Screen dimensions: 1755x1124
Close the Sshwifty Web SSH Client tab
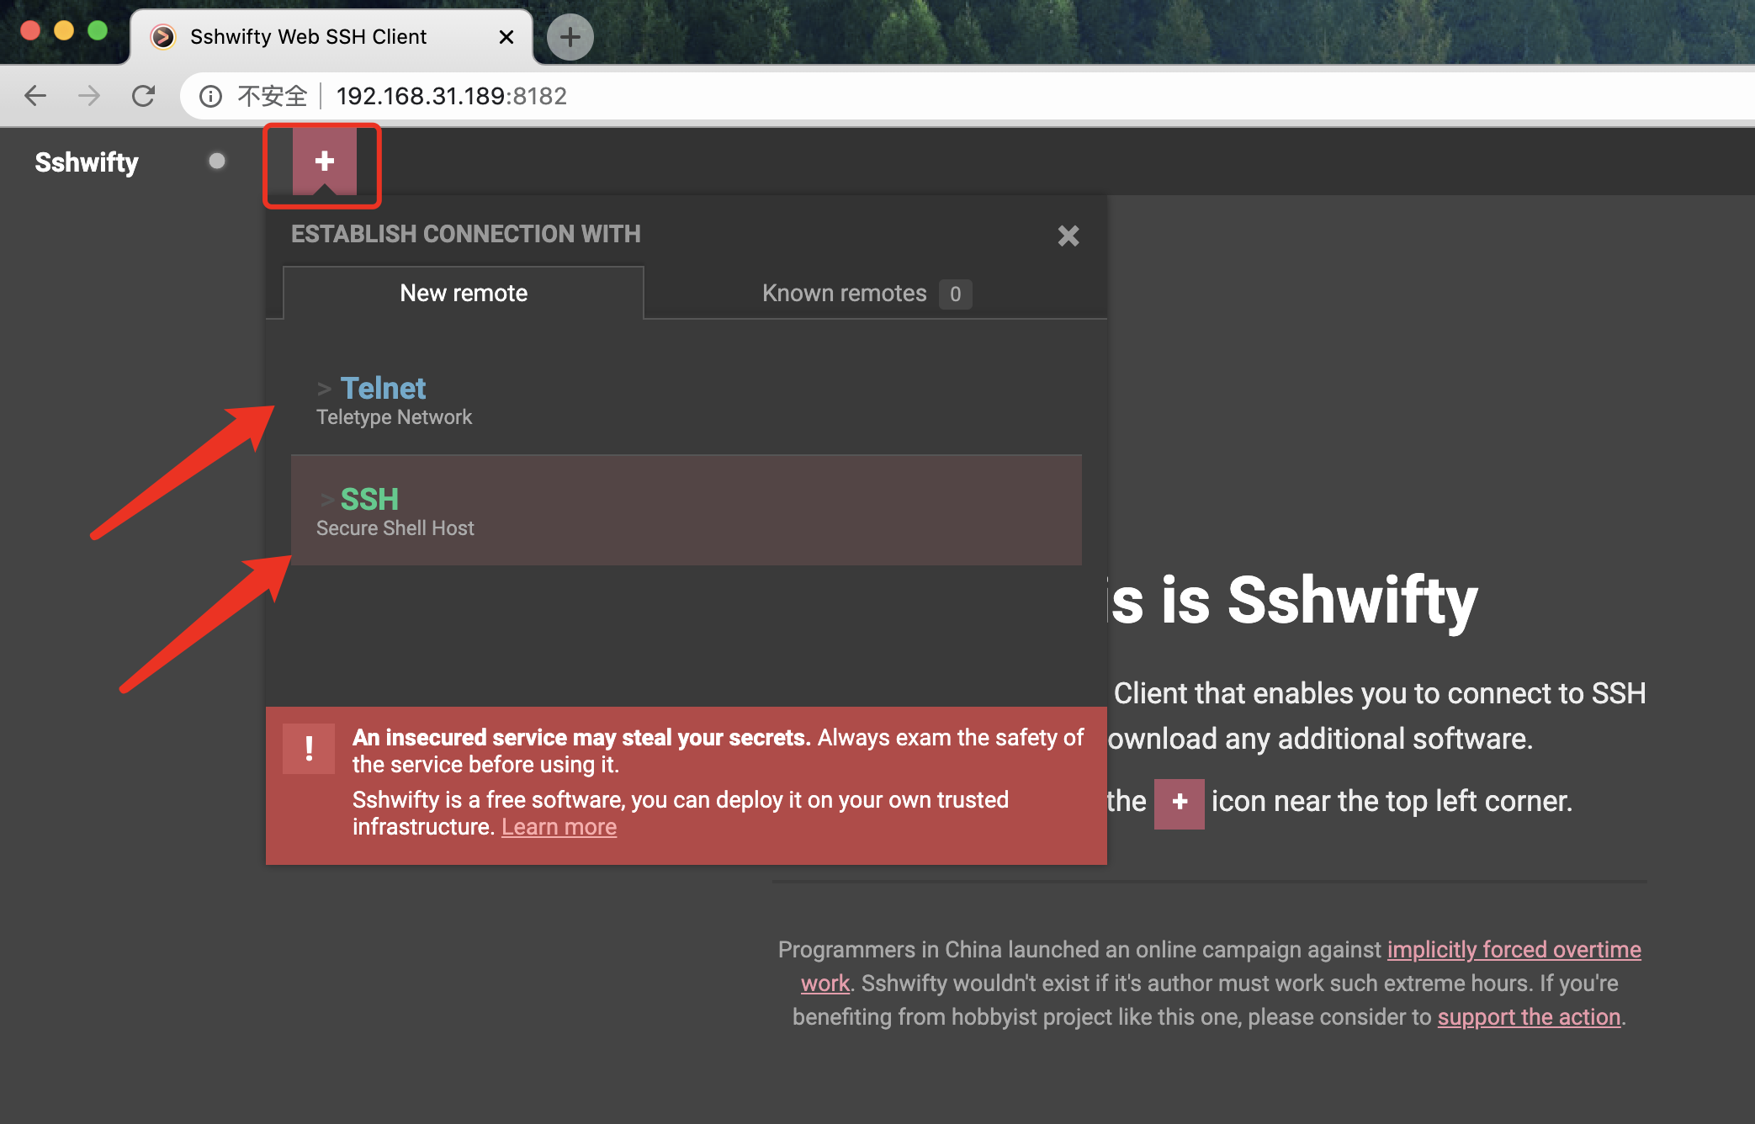[506, 37]
